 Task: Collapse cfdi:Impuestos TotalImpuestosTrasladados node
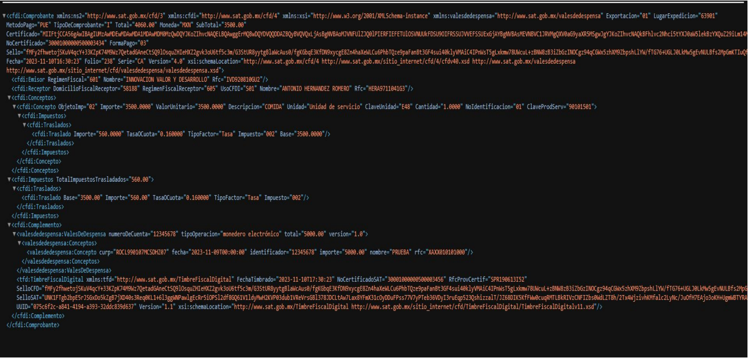[x=9, y=179]
